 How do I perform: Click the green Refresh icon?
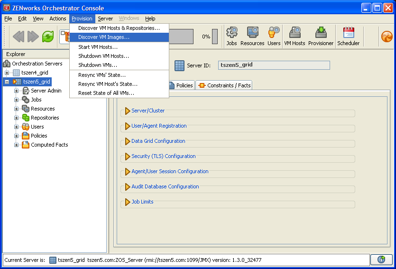[x=48, y=37]
